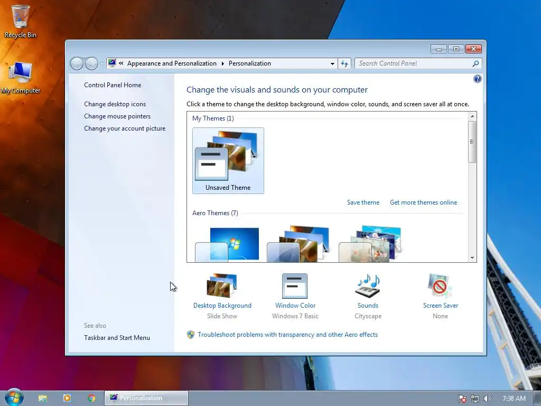Click the Personalization breadcrumb segment

click(250, 63)
